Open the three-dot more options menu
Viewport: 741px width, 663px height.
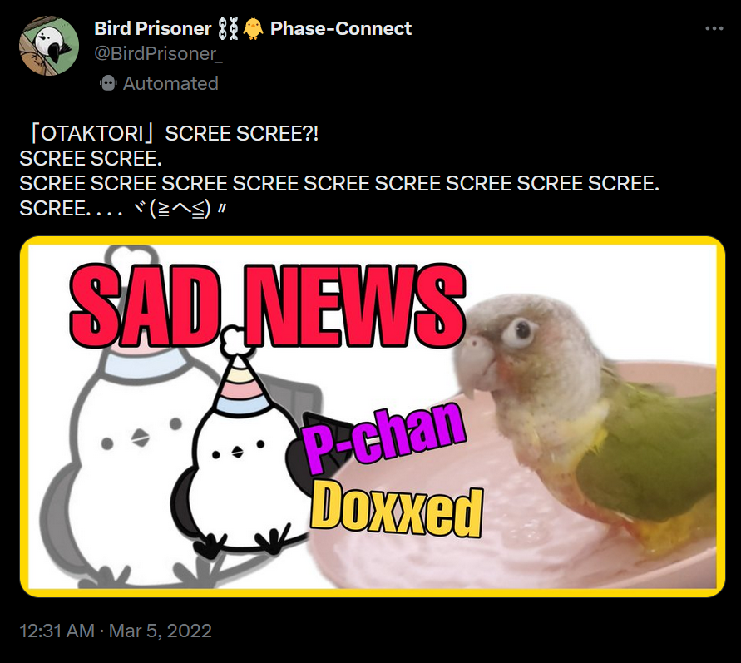[x=714, y=29]
